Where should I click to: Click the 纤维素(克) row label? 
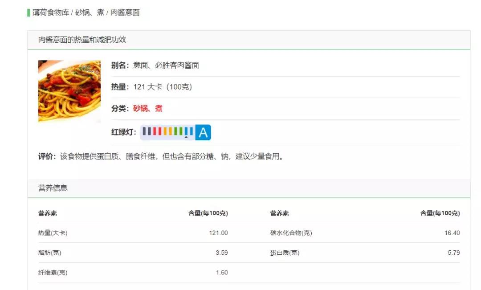coord(53,273)
